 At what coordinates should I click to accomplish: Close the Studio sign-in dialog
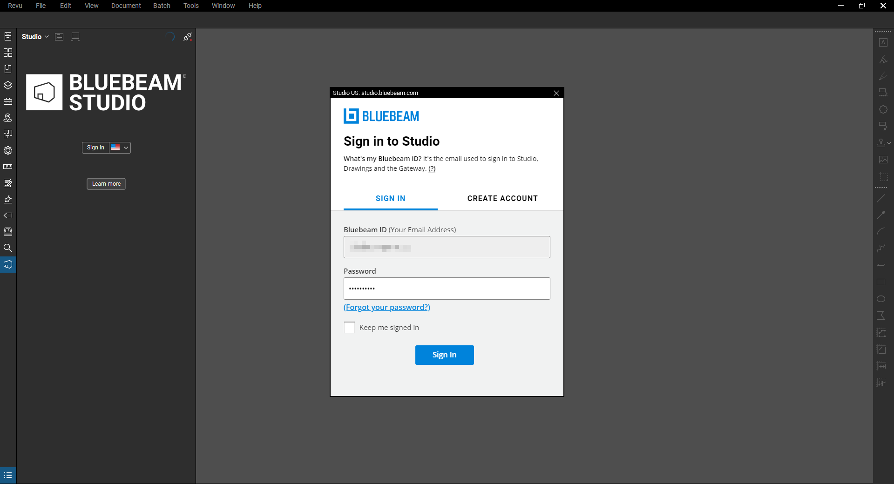coord(556,93)
